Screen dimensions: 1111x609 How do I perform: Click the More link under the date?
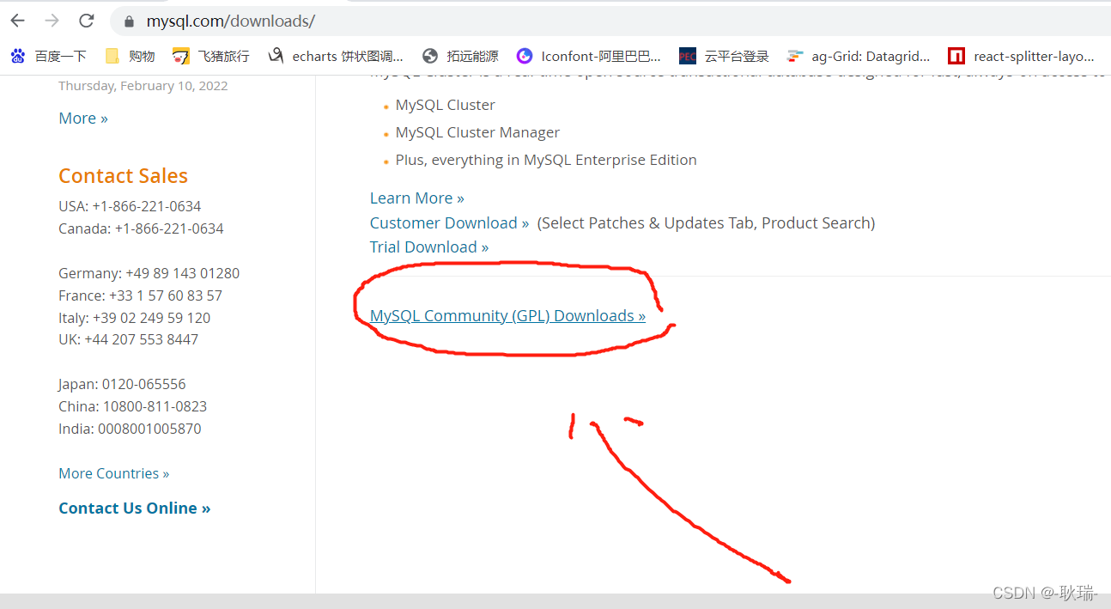coord(82,118)
